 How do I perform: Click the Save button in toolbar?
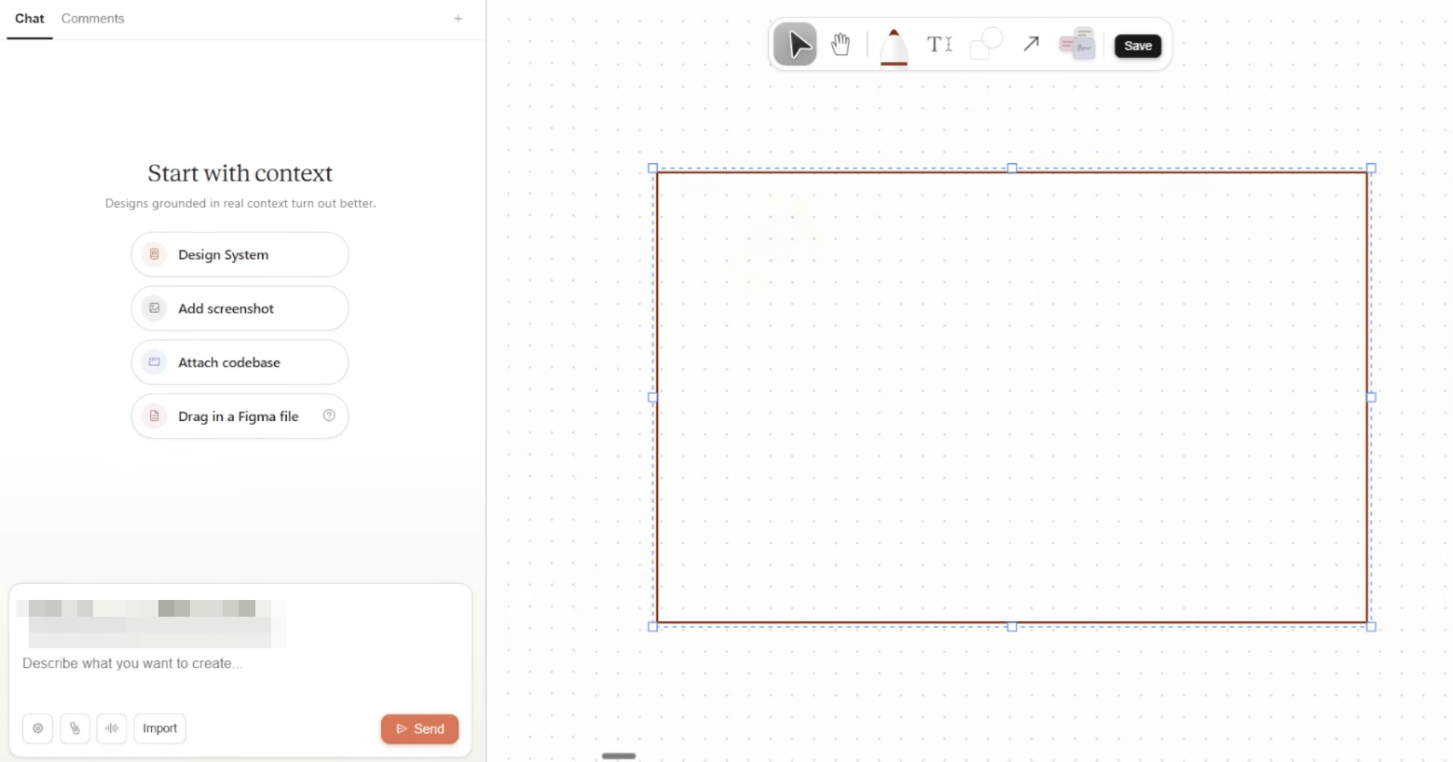pos(1138,46)
